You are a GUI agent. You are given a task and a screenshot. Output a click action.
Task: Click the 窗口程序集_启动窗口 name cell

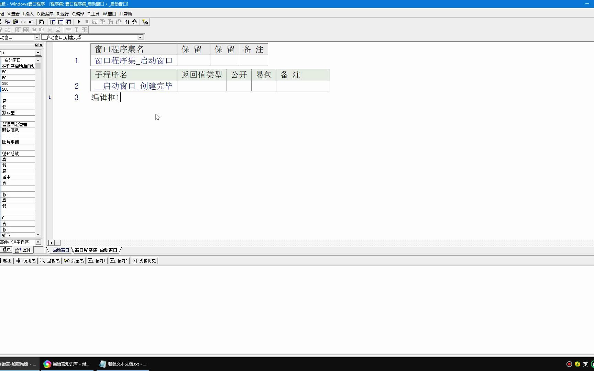click(134, 60)
